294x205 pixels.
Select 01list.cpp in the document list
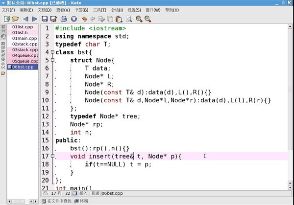point(23,27)
